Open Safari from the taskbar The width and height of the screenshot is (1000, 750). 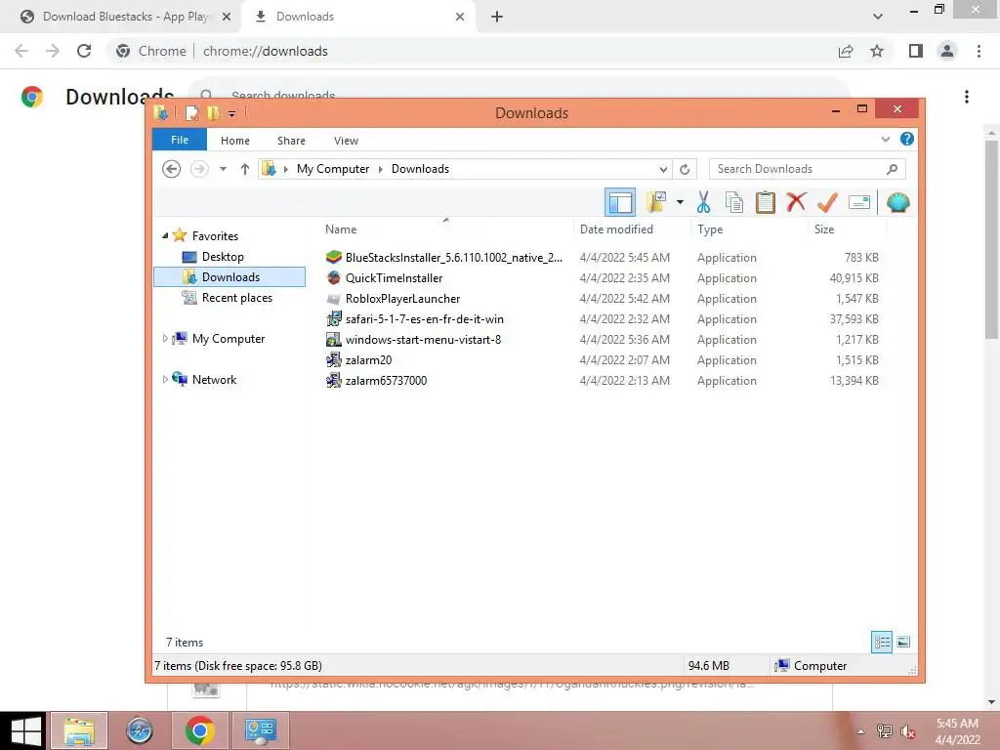pos(139,730)
